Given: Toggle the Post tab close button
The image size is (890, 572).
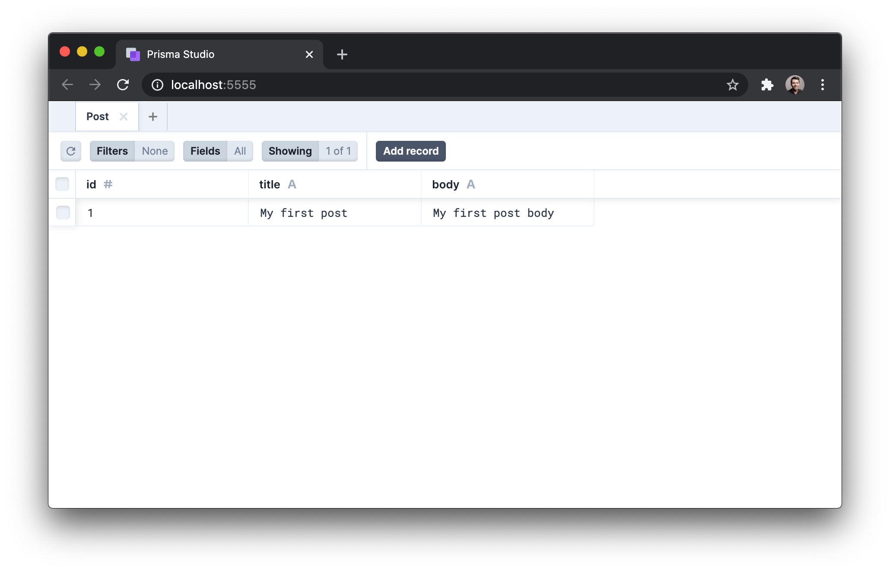Looking at the screenshot, I should (124, 117).
